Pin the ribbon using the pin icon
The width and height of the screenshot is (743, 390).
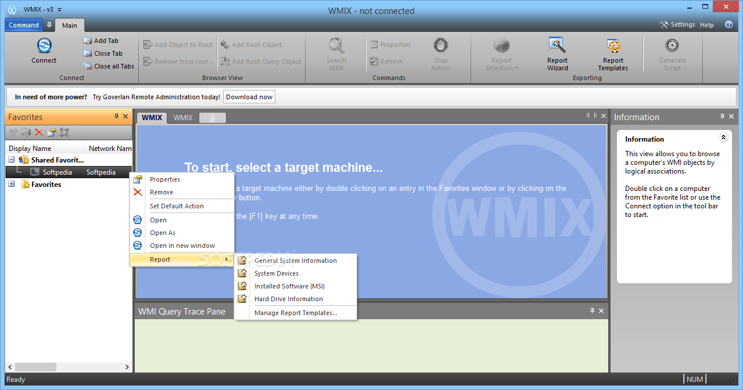click(x=49, y=25)
